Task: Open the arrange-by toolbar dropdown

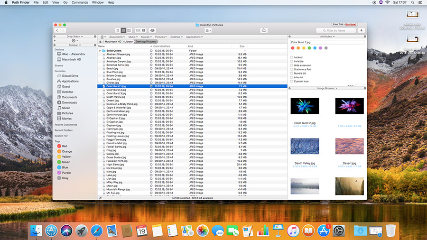Action: (208, 30)
